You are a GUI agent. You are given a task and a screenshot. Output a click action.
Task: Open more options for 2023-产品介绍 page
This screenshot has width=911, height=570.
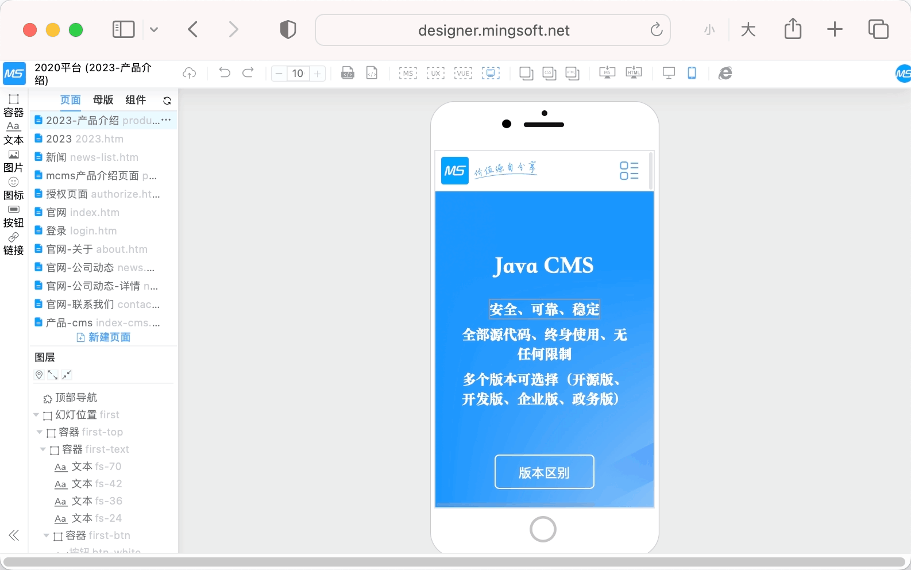[x=166, y=120]
